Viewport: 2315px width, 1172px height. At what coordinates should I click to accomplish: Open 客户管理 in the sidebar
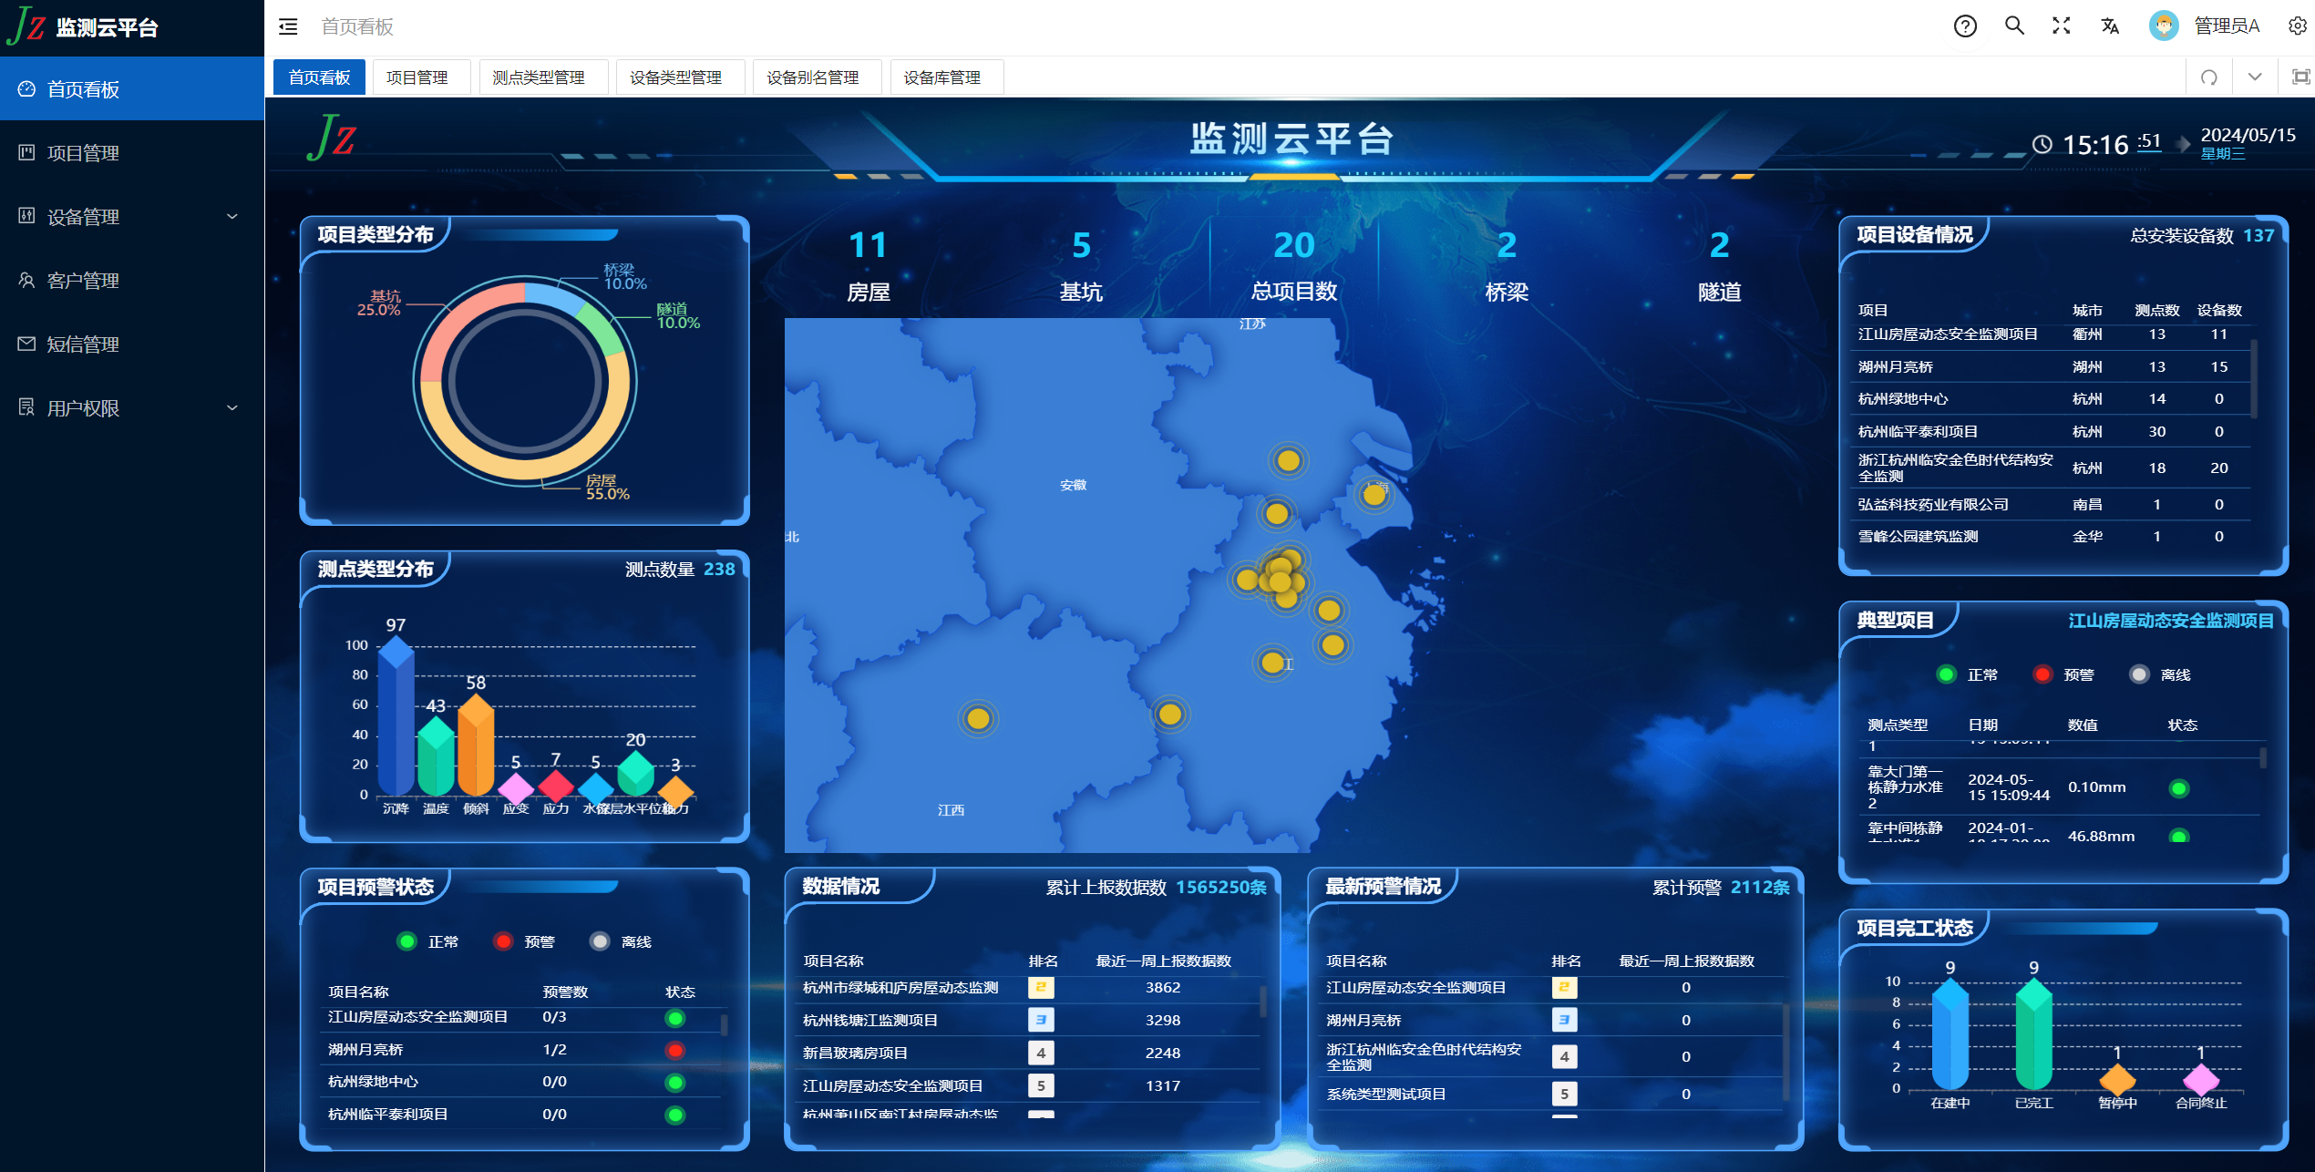pos(83,281)
